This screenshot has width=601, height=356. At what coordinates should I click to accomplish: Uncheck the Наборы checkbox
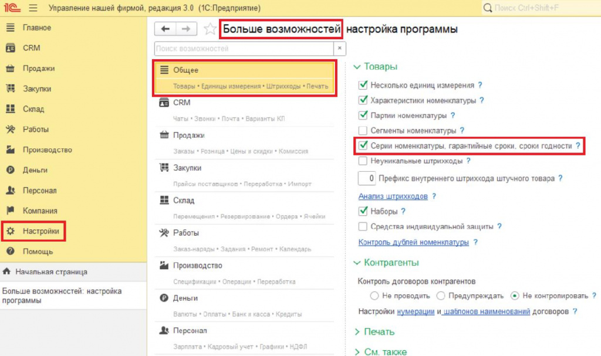[x=363, y=211]
